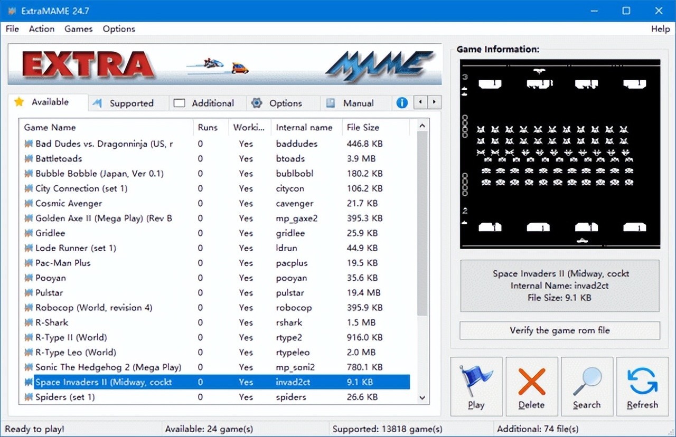Click the game icon beside Bubble Bobble
The height and width of the screenshot is (437, 676).
pos(29,173)
